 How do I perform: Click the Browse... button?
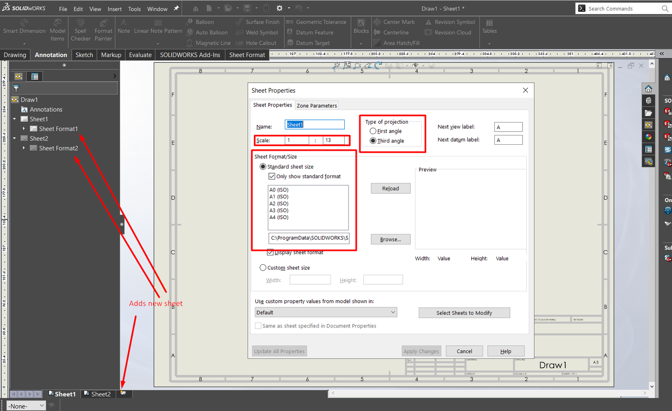(x=390, y=239)
